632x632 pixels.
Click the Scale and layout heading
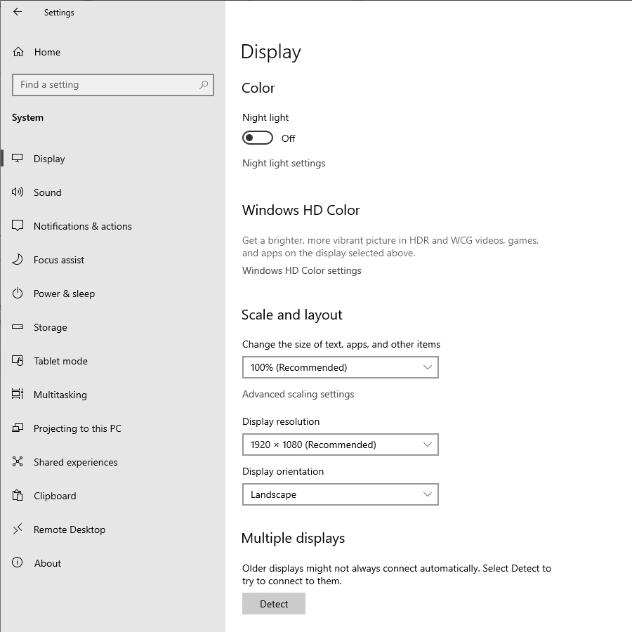pyautogui.click(x=292, y=315)
